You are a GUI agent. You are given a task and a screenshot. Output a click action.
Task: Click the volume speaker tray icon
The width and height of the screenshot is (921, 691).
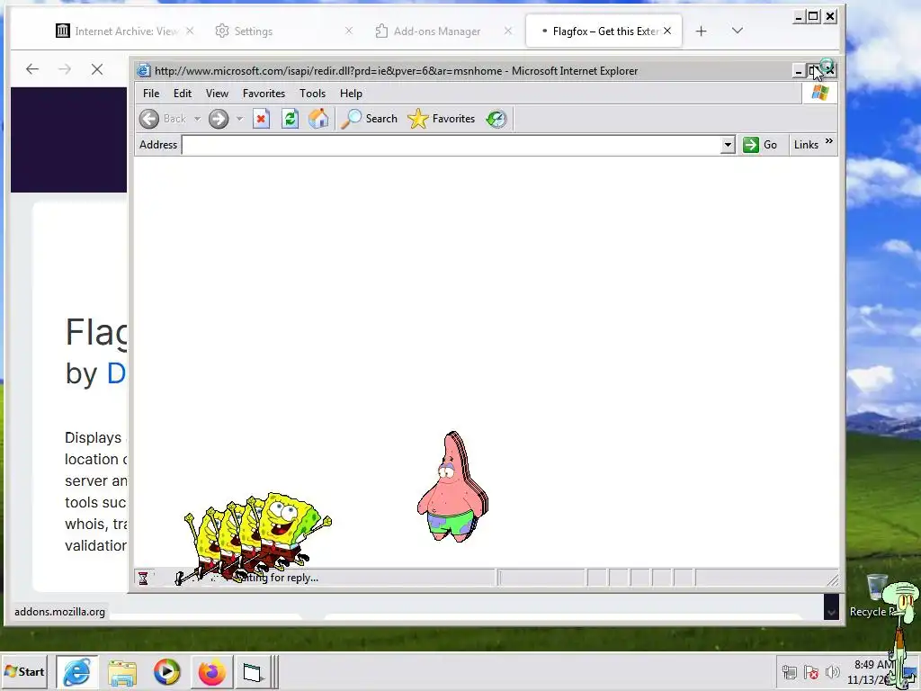point(832,672)
